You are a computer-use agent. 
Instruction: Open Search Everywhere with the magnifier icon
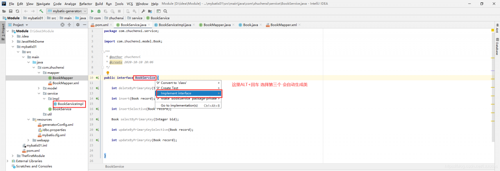[165, 11]
